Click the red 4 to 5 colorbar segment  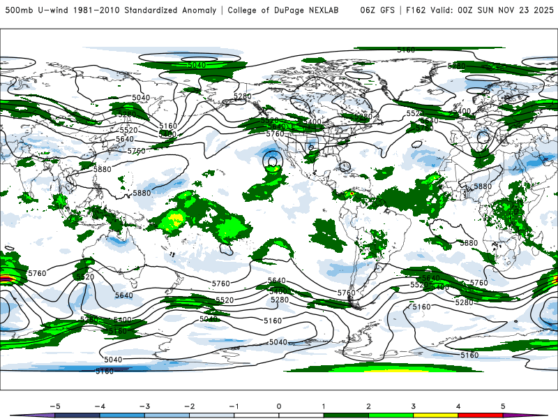481,416
